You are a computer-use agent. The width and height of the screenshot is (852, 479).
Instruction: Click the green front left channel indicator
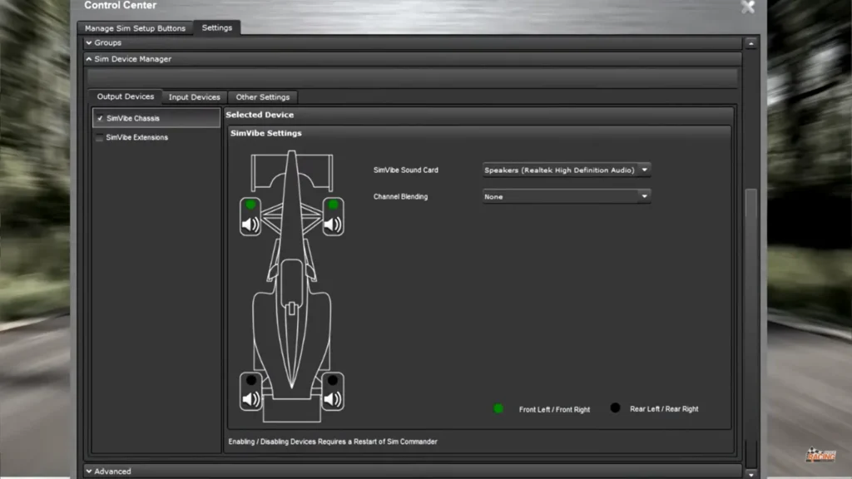pyautogui.click(x=250, y=205)
